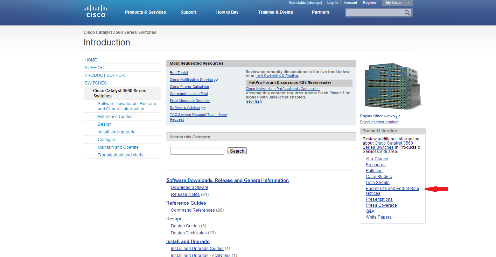This screenshot has height=257, width=496.
Task: Open the Design heading link
Action: (174, 219)
